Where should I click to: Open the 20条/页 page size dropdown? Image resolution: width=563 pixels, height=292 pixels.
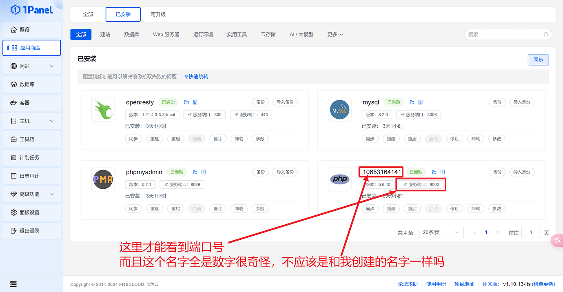(441, 232)
